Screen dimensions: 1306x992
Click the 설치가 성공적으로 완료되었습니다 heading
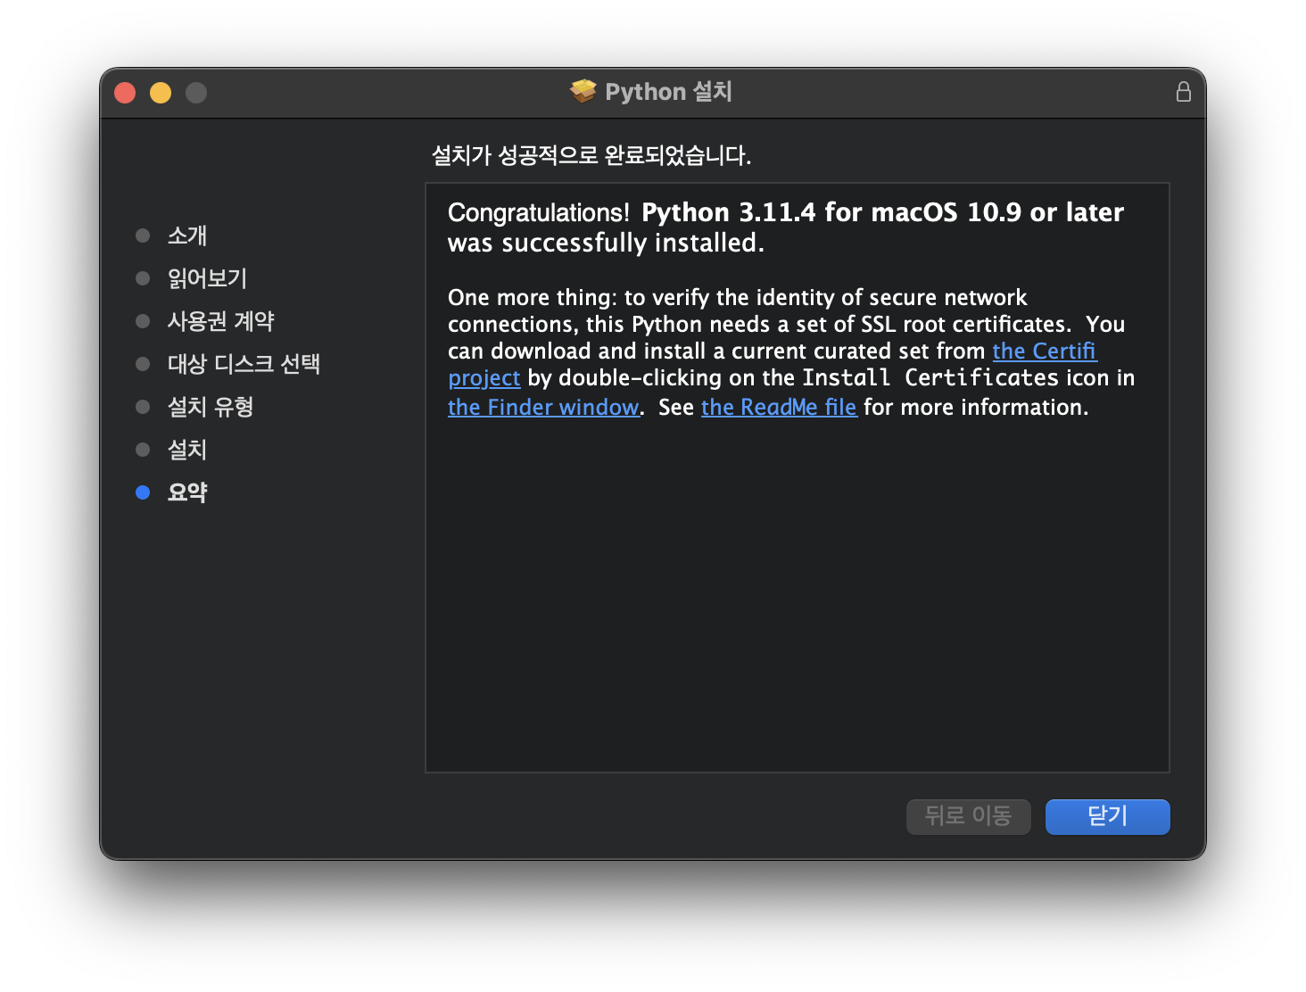(x=591, y=155)
